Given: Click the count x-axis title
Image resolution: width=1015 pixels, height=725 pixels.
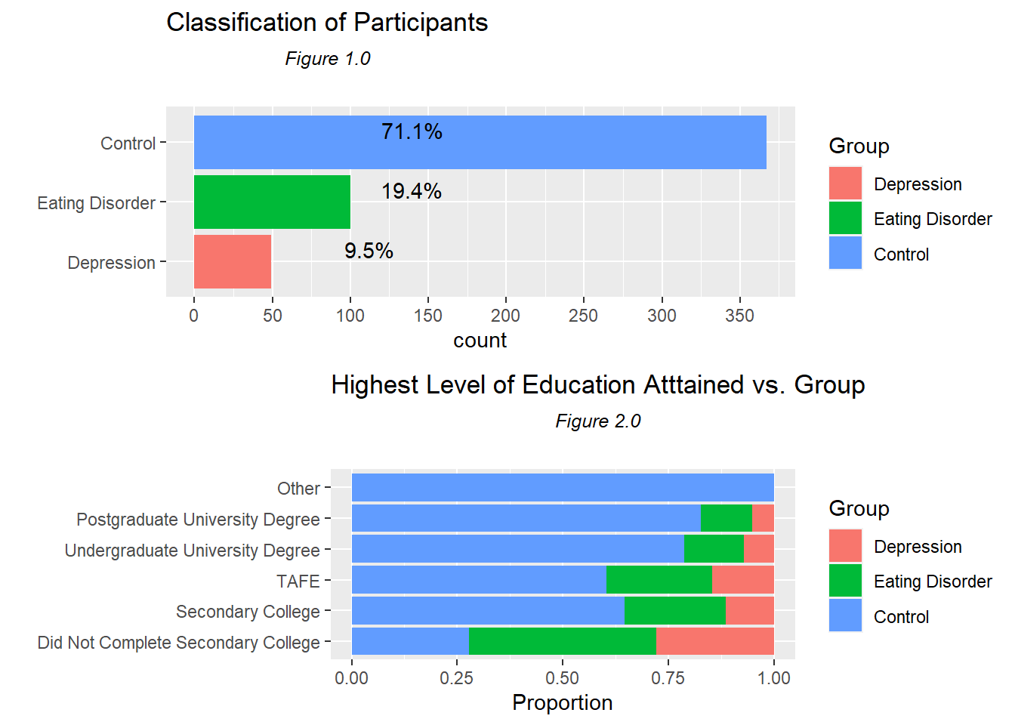Looking at the screenshot, I should (x=480, y=341).
